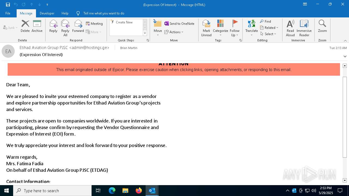The image size is (349, 196).
Task: Go to next item with down arrow
Action: (40, 5)
